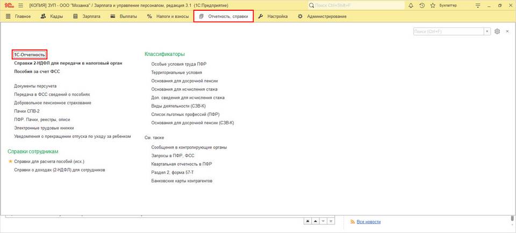Open Квартальная отчетность в ПФР
Viewport: 516px width, 233px height.
click(181, 164)
